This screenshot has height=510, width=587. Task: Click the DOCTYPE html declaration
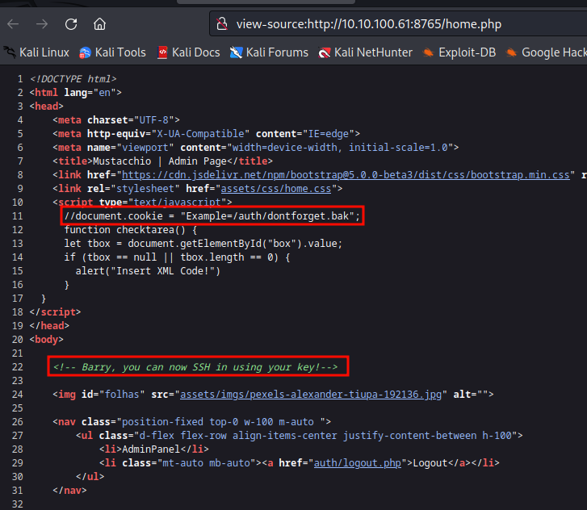73,79
